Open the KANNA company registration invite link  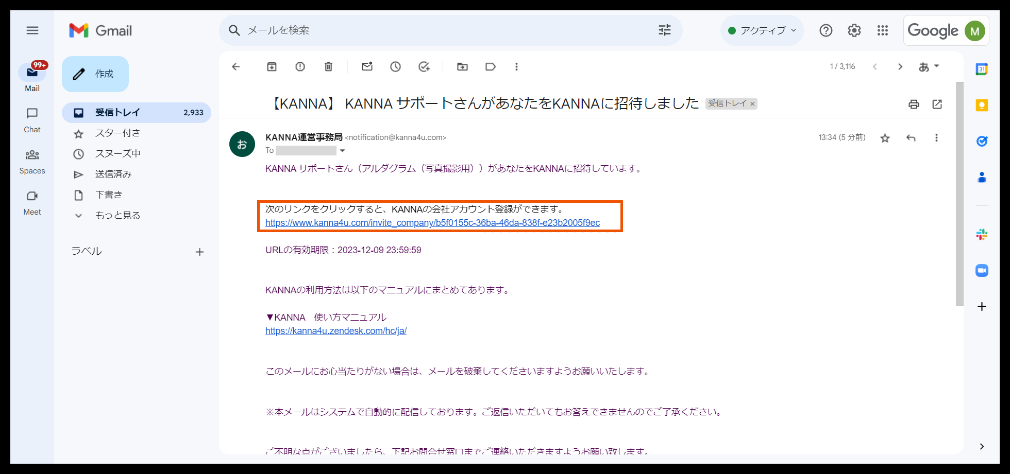(x=432, y=222)
